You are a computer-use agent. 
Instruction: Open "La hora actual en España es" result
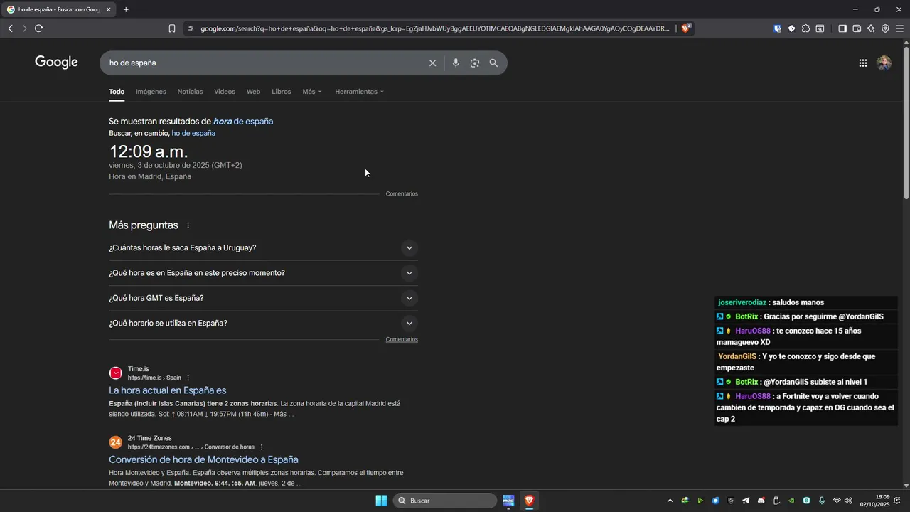[x=167, y=390]
